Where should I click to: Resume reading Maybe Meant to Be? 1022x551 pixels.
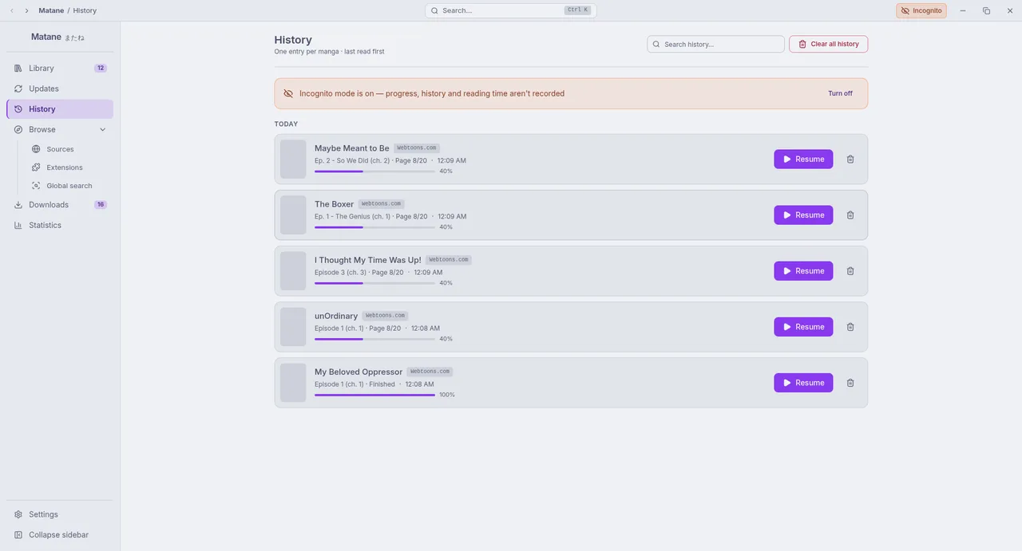[803, 159]
